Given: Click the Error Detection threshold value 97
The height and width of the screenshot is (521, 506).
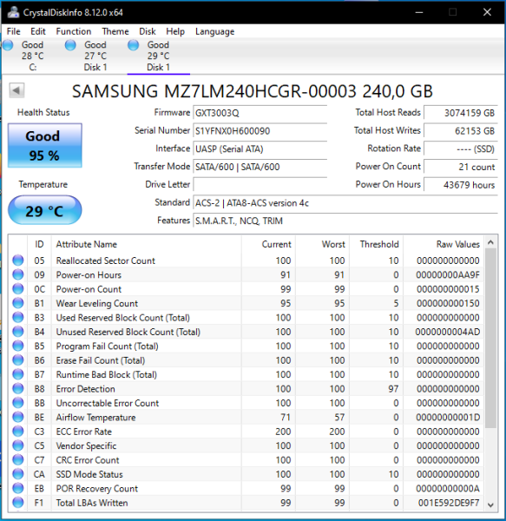Looking at the screenshot, I should pos(393,389).
